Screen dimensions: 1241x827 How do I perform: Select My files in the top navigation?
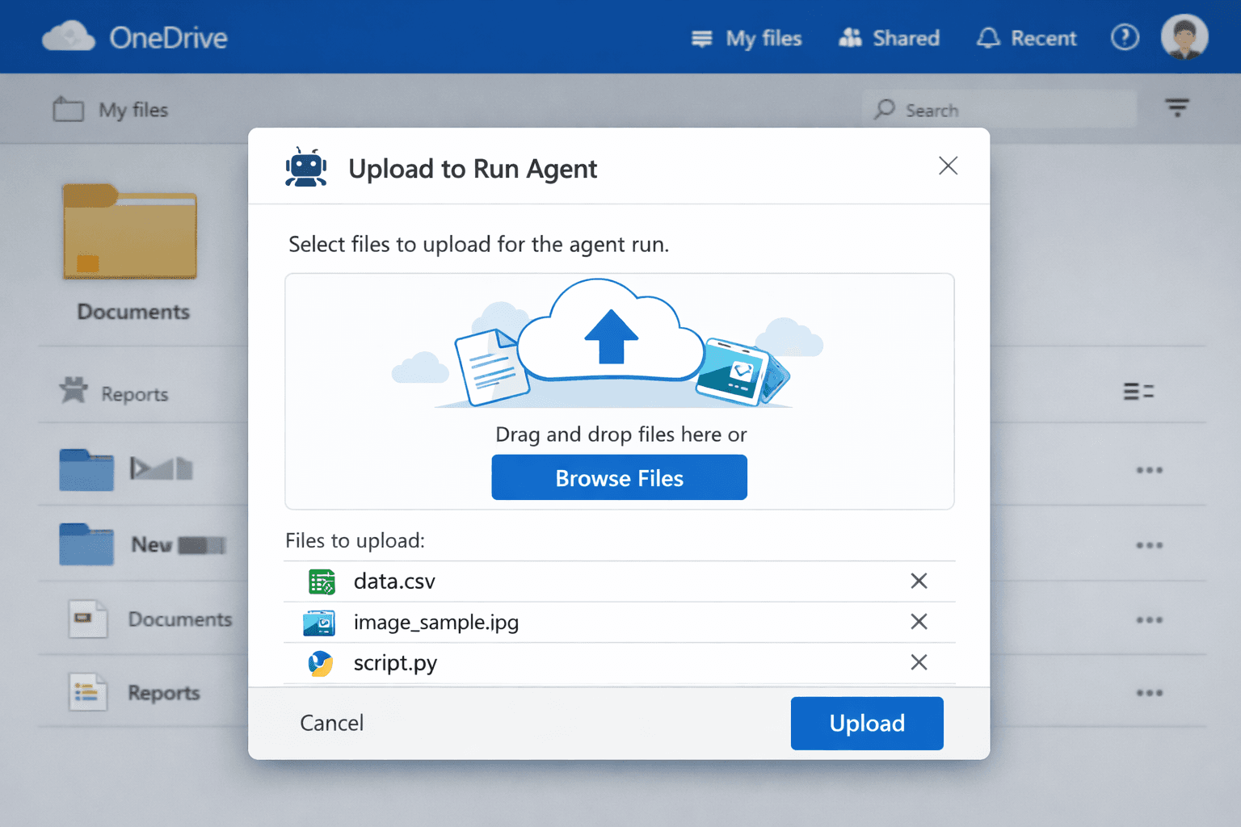(746, 38)
